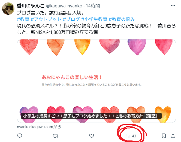Open the 14時間 timestamp link
Image resolution: width=181 pixels, height=142 pixels.
(93, 6)
